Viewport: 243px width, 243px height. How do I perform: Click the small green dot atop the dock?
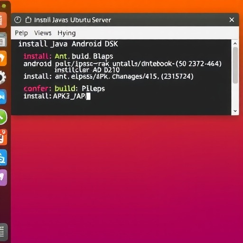tap(4, 6)
